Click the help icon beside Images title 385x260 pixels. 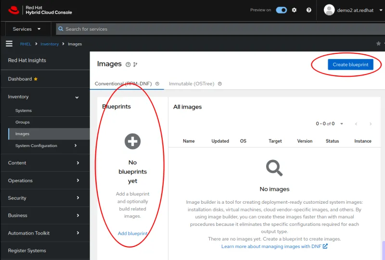128,64
